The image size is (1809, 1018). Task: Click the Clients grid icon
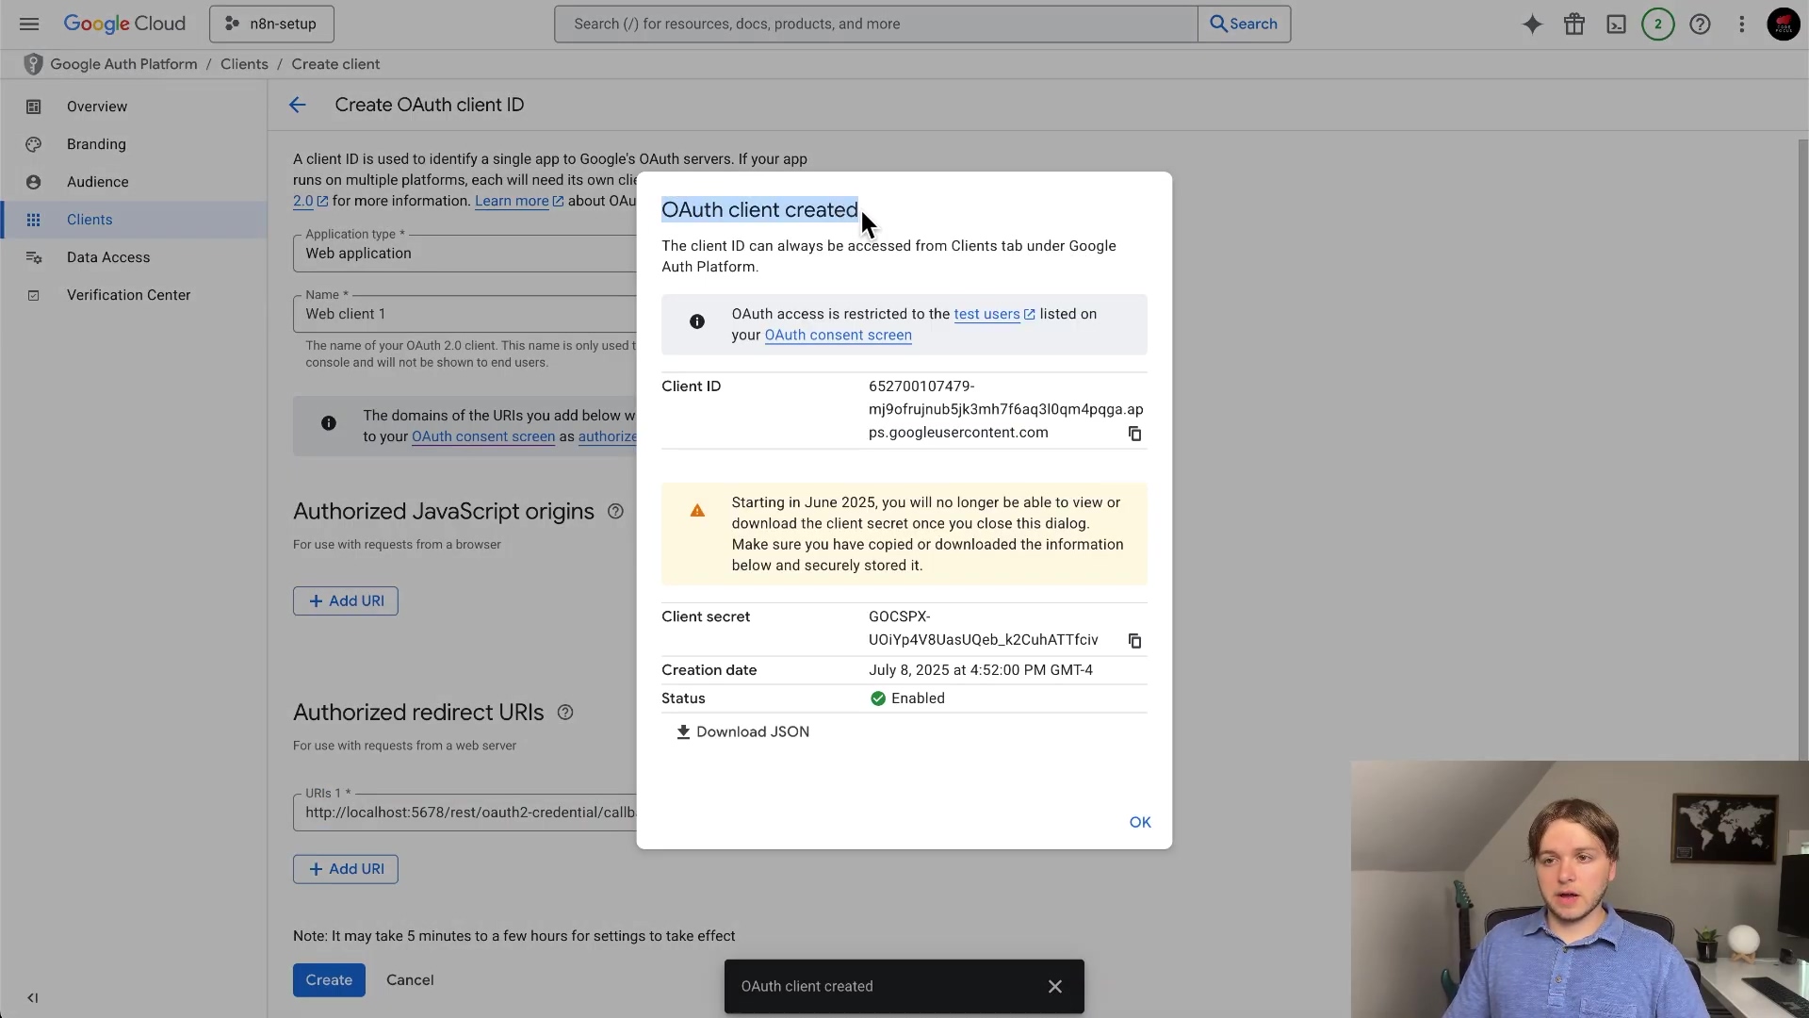(33, 220)
